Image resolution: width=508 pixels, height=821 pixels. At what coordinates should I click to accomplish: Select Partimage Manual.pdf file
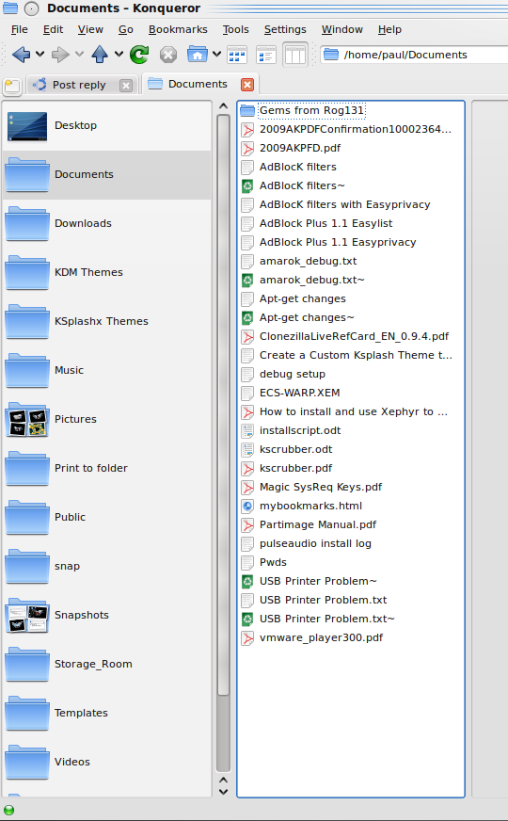tap(318, 524)
